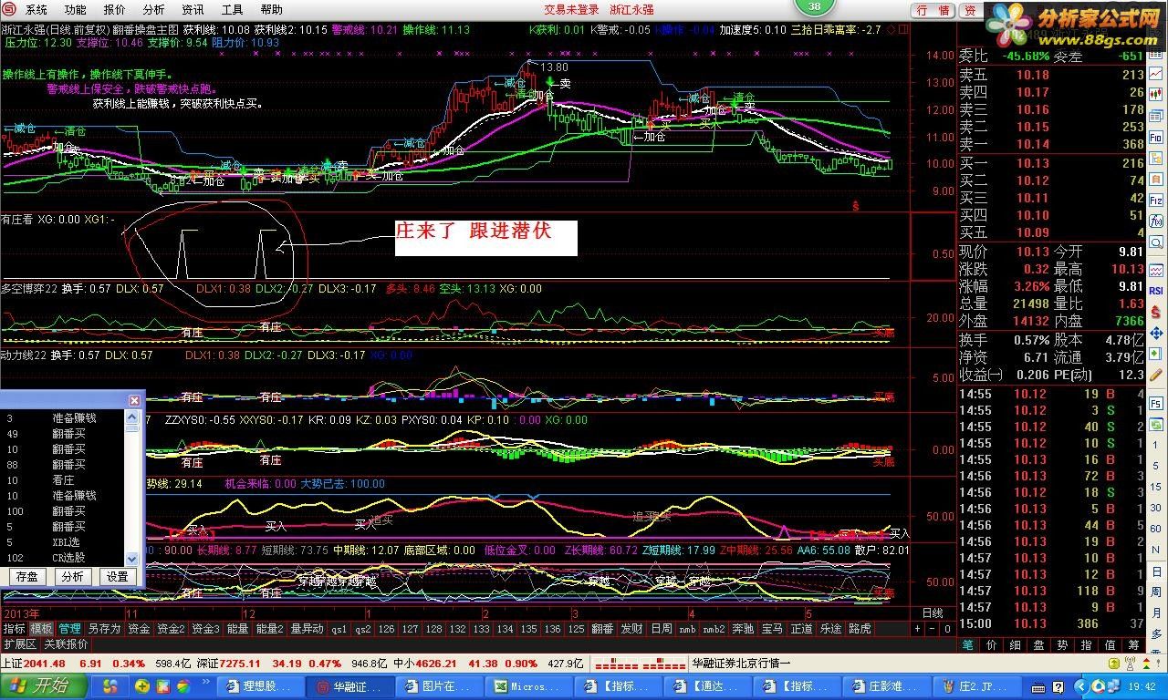This screenshot has height=700, width=1168.
Task: Click the 行情 button at top right
Action: [933, 11]
